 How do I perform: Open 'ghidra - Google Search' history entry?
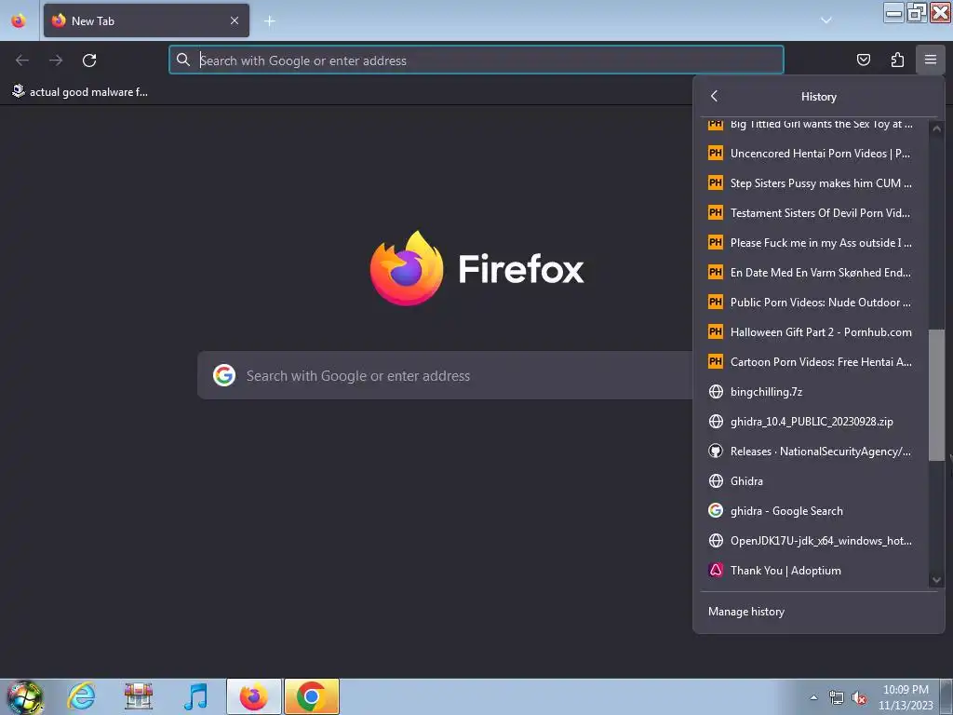click(x=814, y=511)
